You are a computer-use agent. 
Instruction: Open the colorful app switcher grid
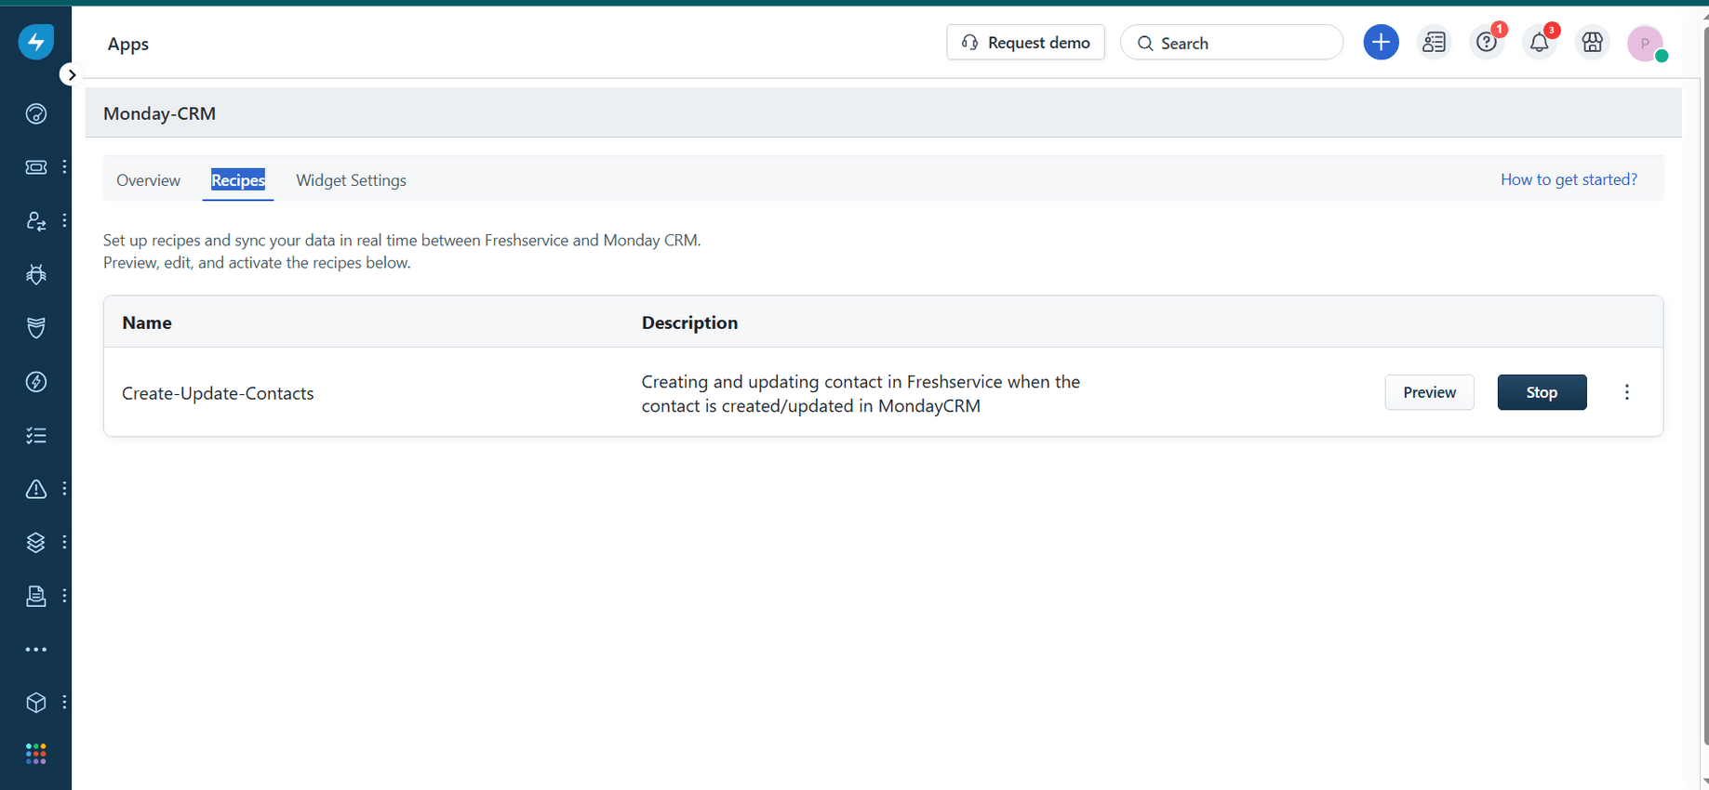click(36, 754)
